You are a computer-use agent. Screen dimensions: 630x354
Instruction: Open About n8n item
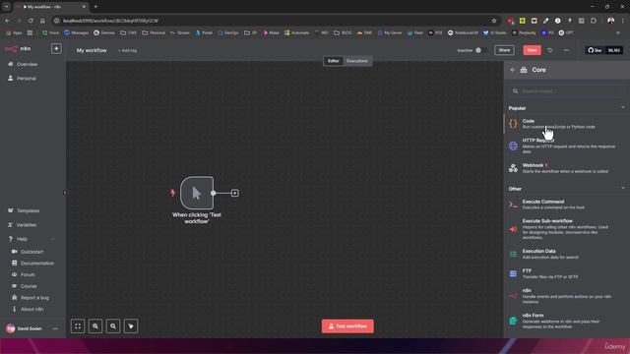click(x=32, y=309)
